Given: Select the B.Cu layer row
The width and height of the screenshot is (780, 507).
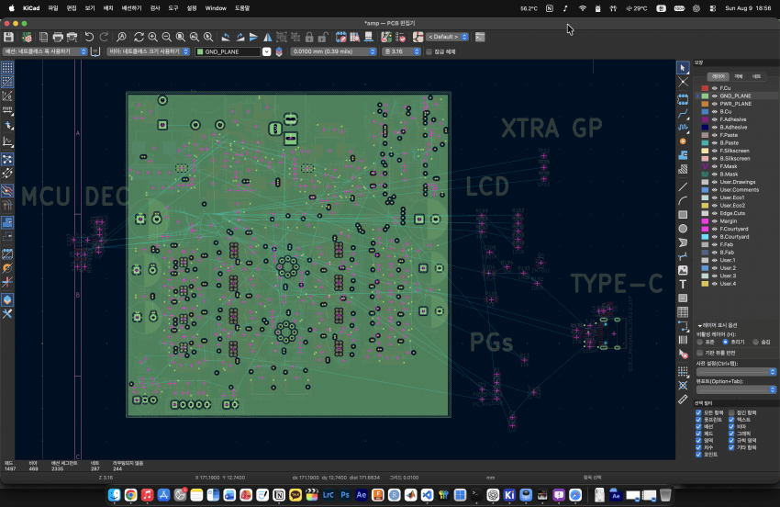Looking at the screenshot, I should [736, 111].
